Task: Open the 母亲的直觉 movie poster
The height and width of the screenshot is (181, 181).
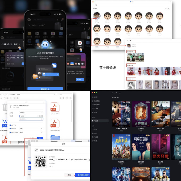Action: click(x=141, y=147)
